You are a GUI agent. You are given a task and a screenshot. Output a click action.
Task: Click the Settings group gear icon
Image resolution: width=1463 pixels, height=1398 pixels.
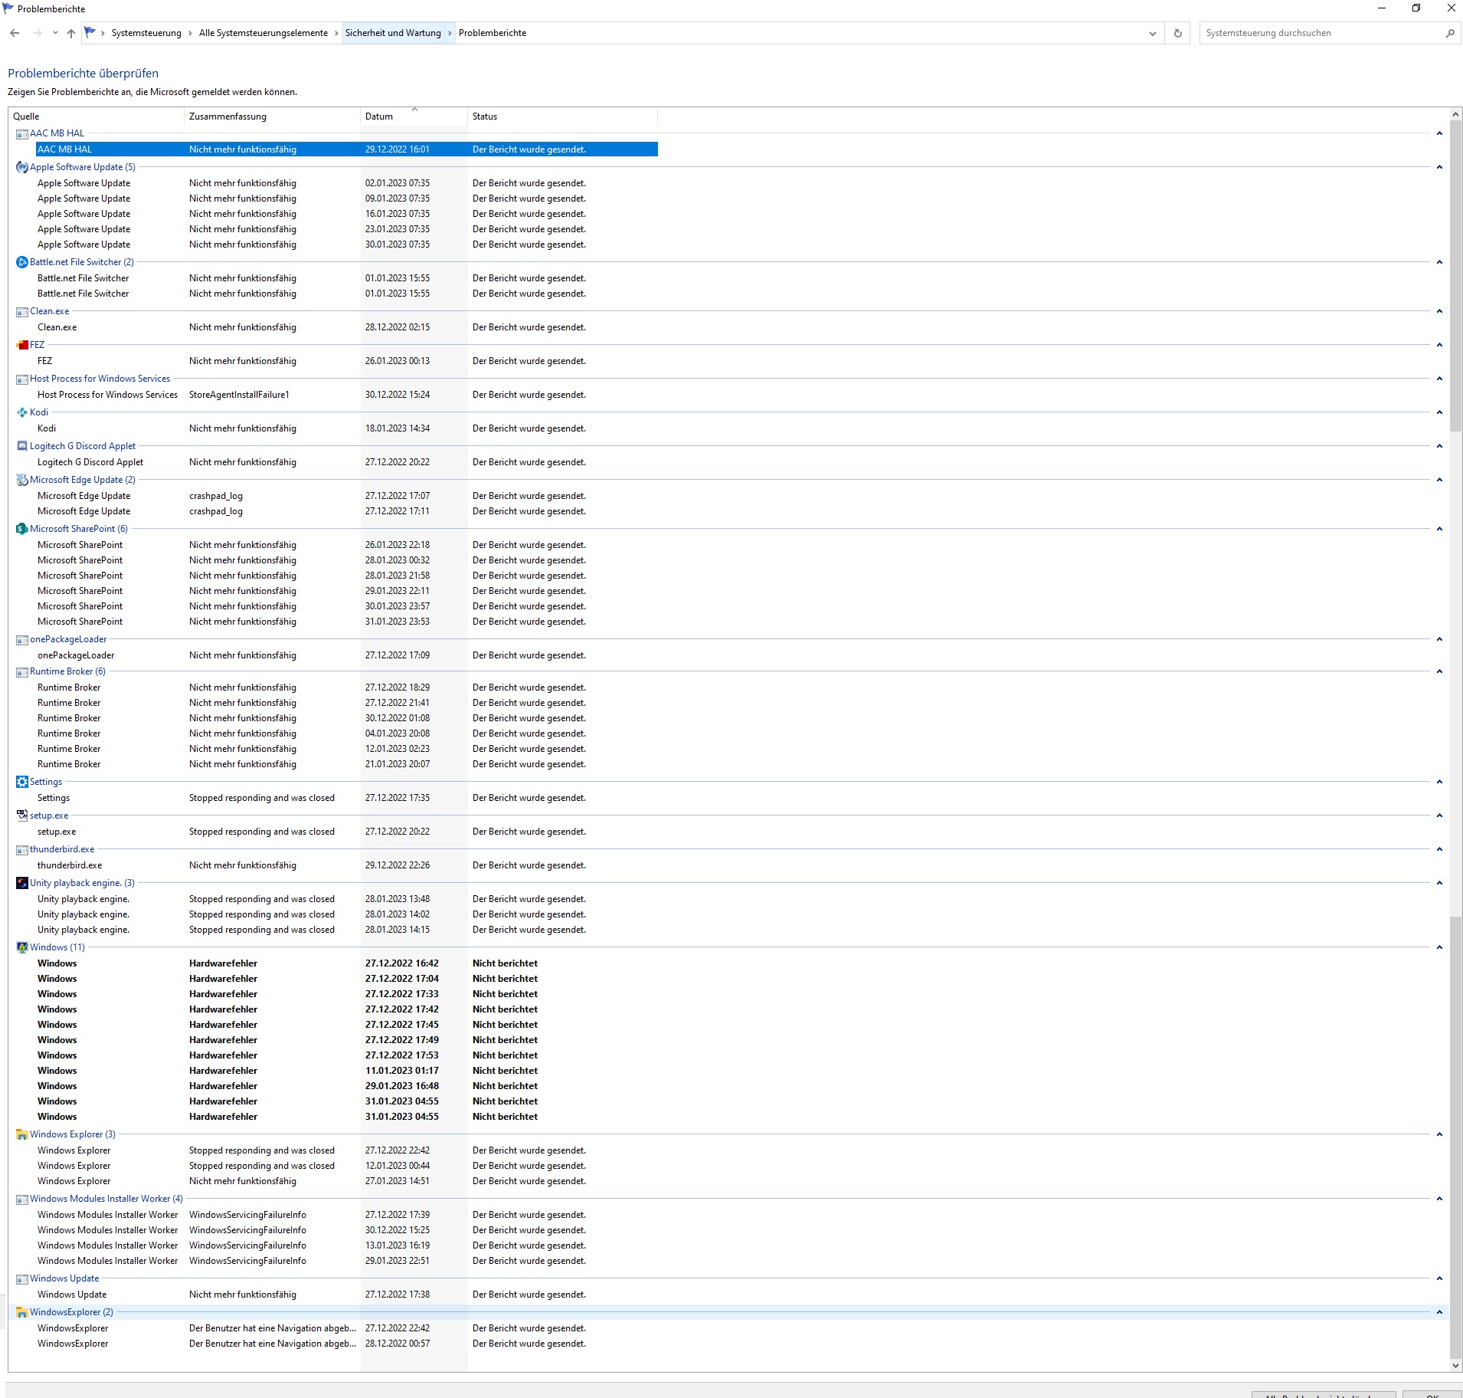click(22, 782)
